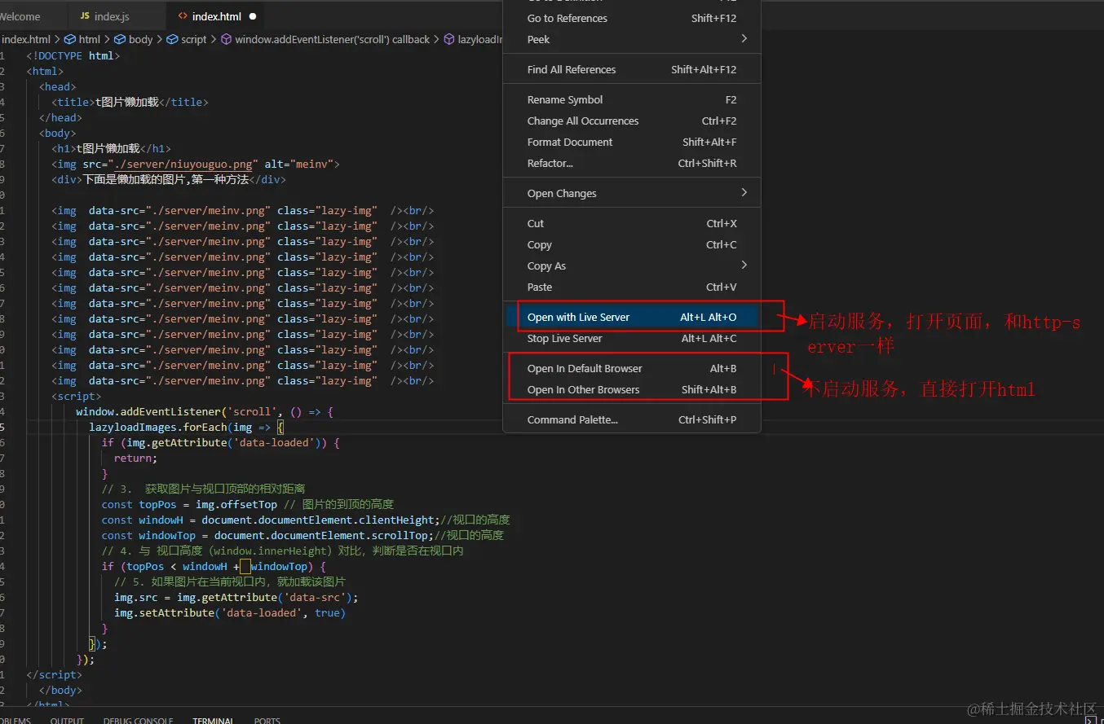Open the DEBUG CONSOLE panel tab
1104x724 pixels.
(138, 720)
